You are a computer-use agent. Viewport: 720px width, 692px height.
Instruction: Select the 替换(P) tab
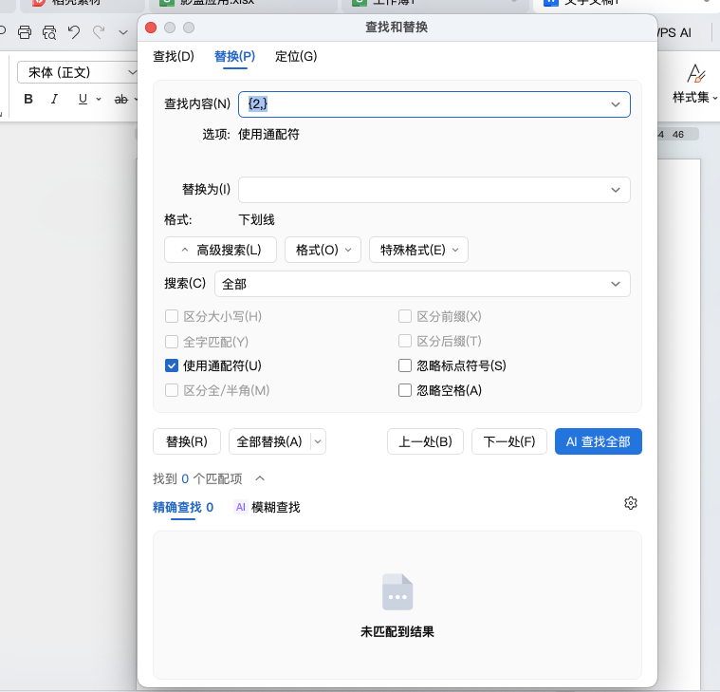(x=234, y=57)
